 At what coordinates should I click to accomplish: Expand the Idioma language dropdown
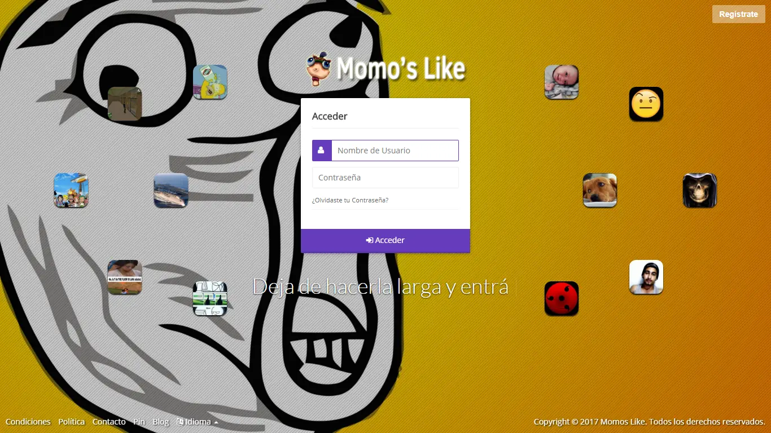[x=198, y=422]
